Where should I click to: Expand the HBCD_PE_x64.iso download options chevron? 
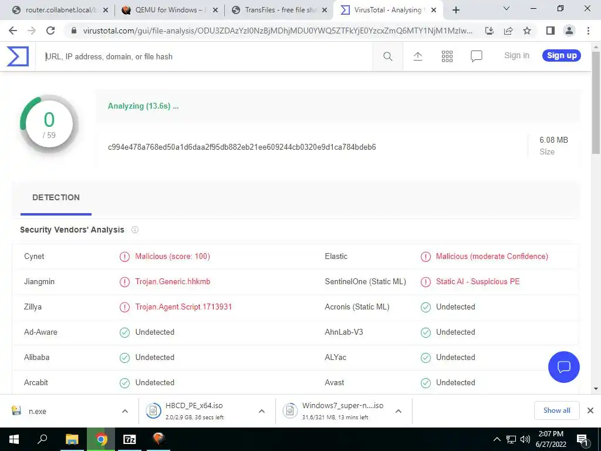[262, 411]
